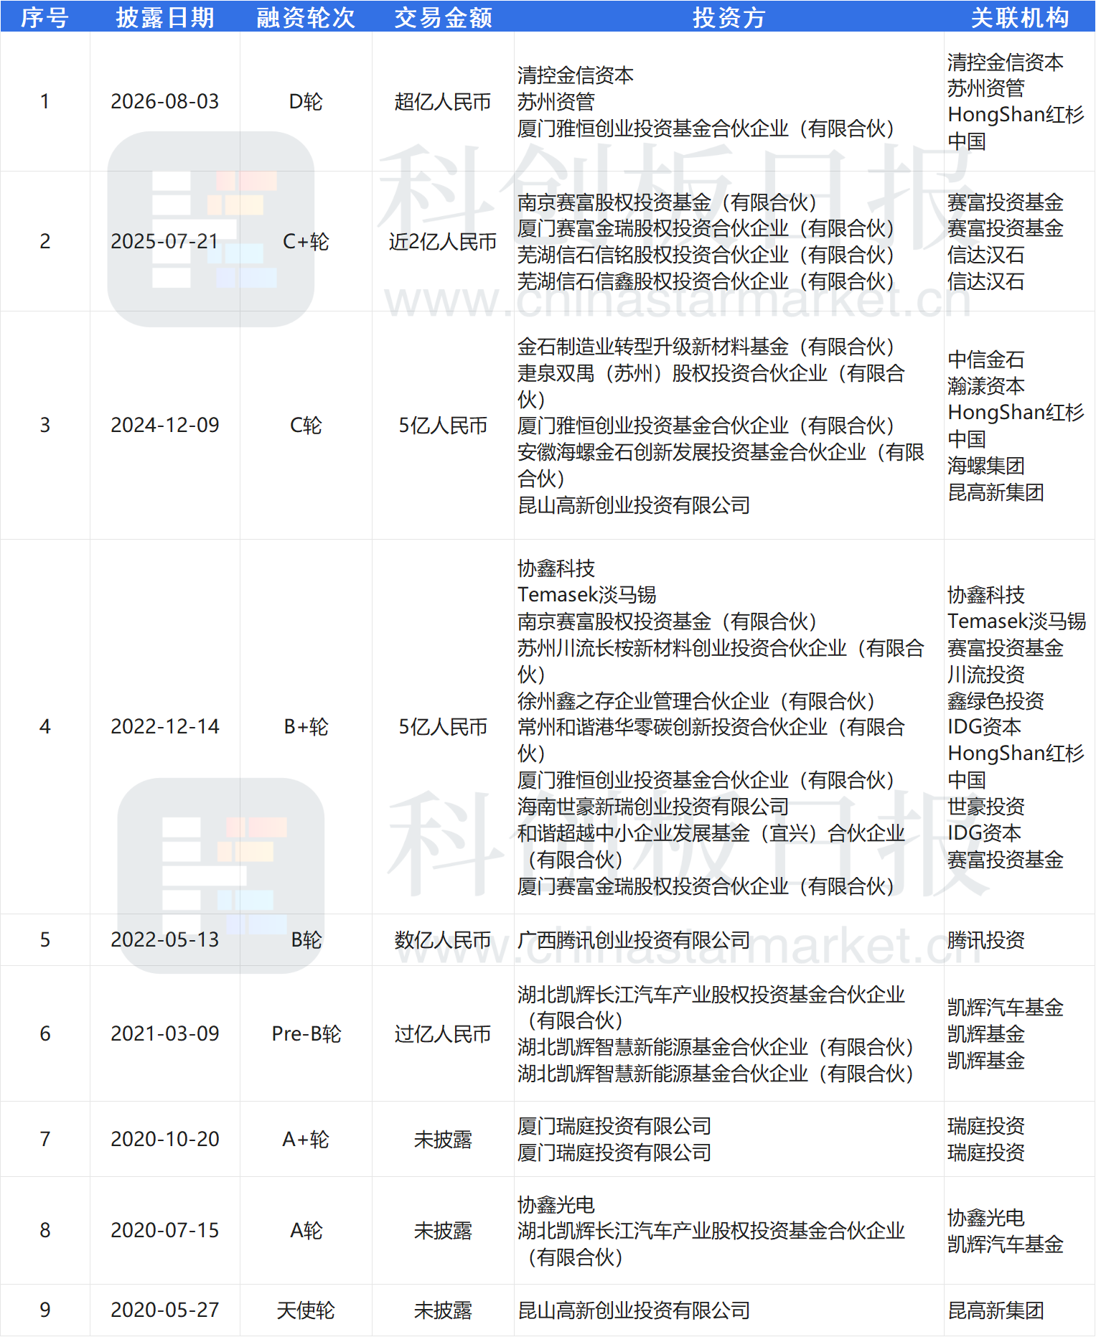Select date cell 2024-12-09
This screenshot has width=1096, height=1337.
click(165, 425)
